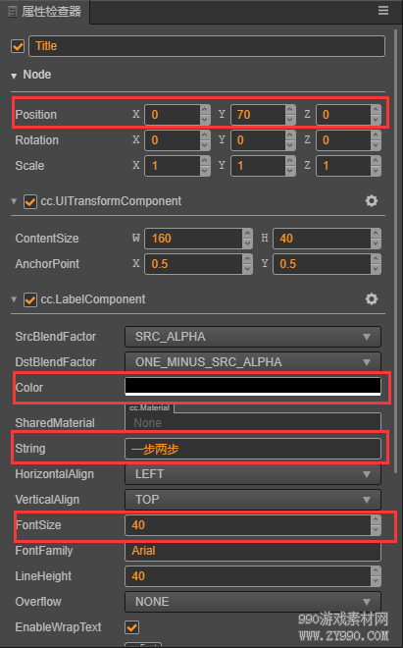Disable the cc.LabelComponent checkbox

[x=30, y=299]
